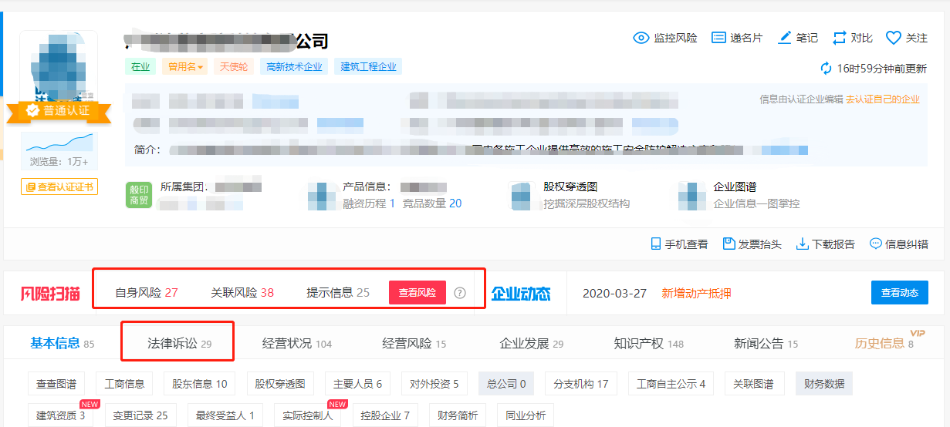The height and width of the screenshot is (427, 950).
Task: Click the 关注 heart icon
Action: (x=894, y=38)
